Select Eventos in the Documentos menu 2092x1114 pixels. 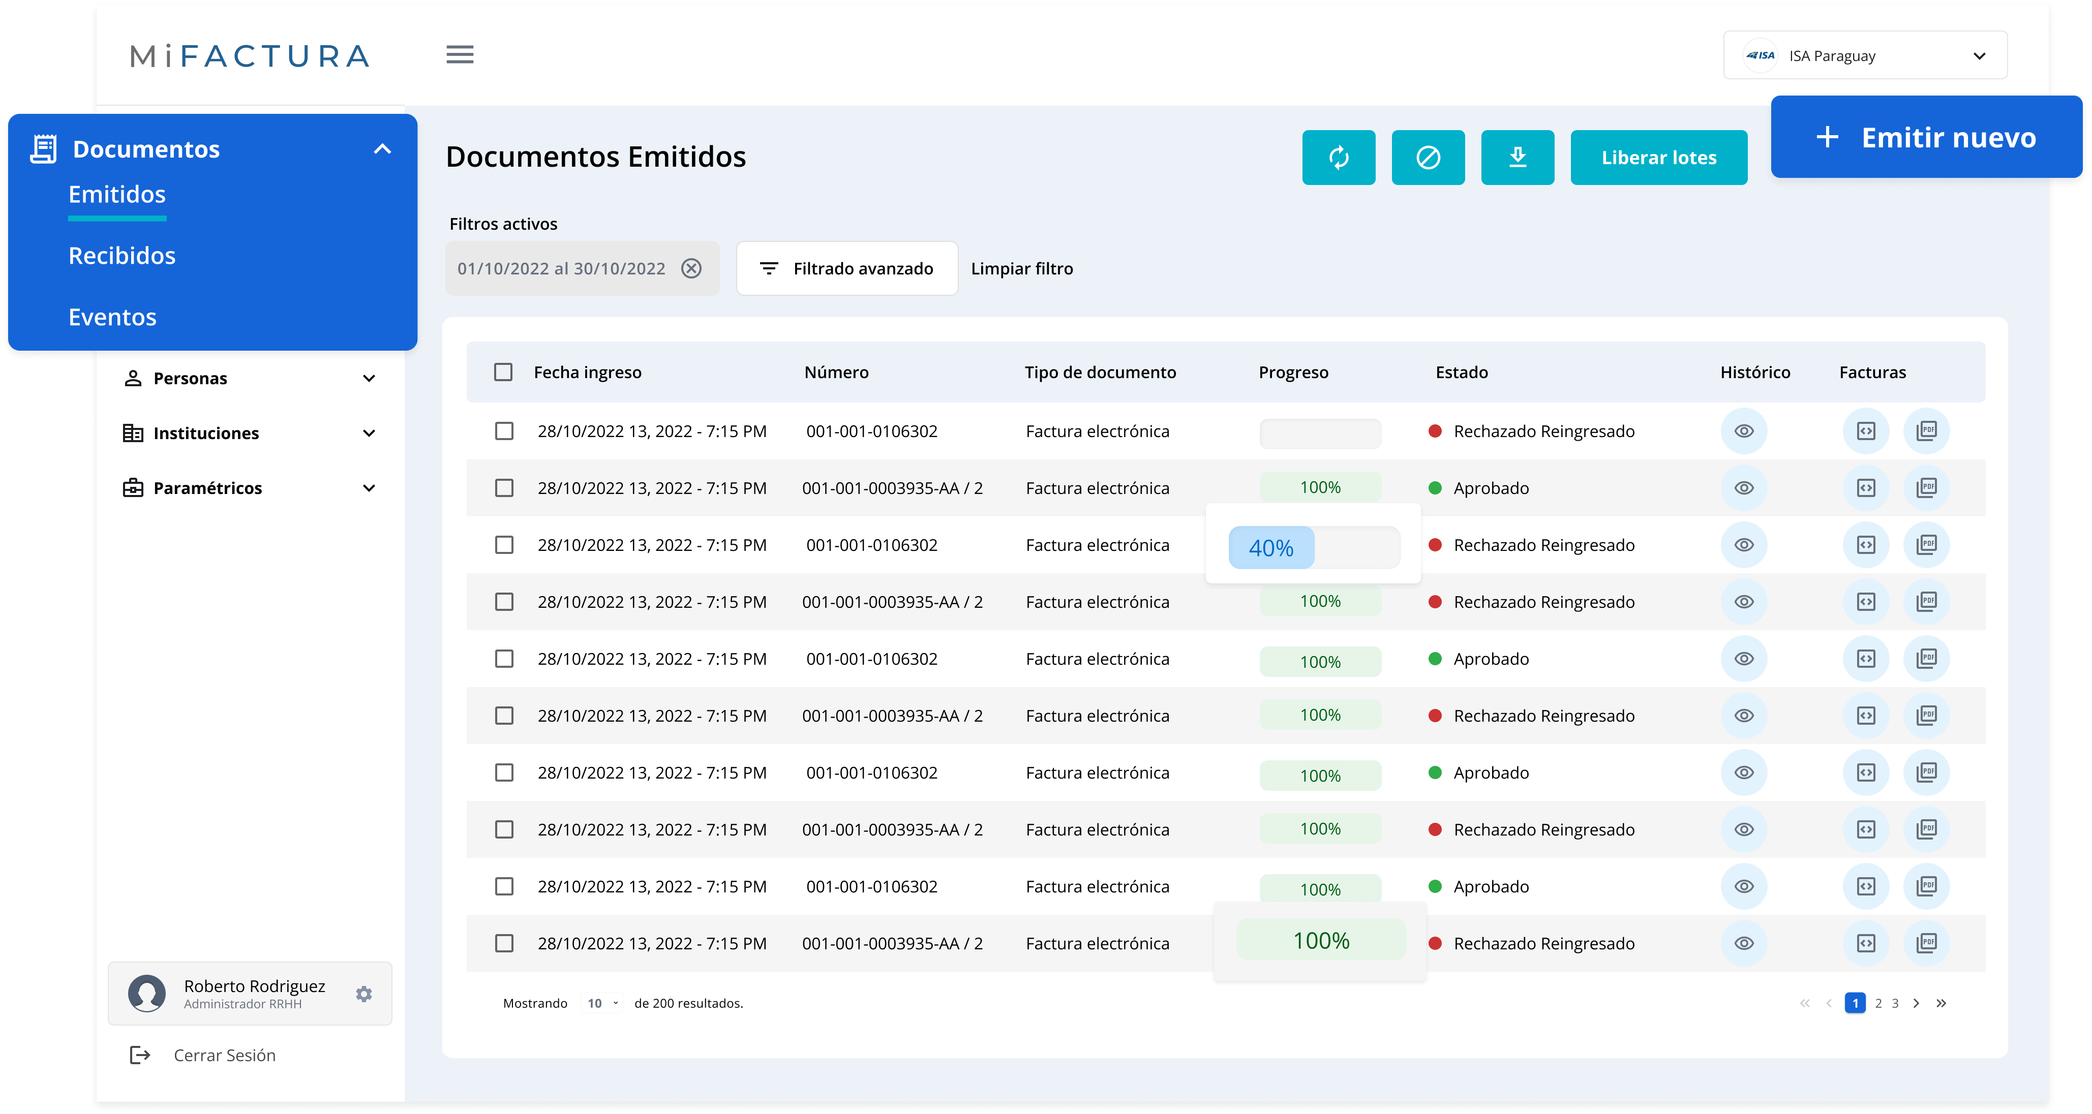click(x=112, y=317)
